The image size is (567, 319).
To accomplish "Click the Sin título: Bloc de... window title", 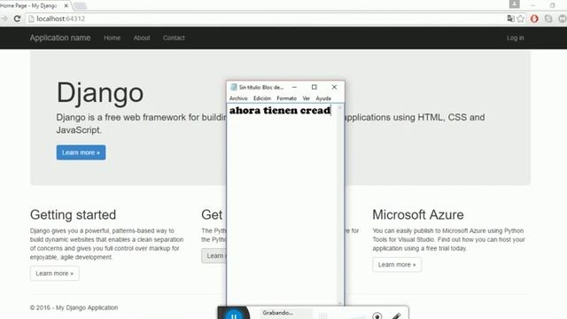I will click(261, 87).
